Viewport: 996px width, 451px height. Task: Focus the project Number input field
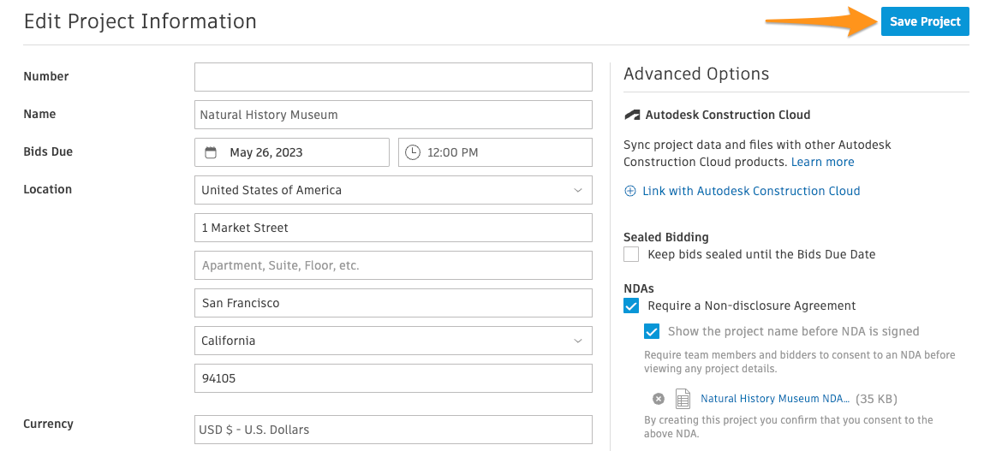click(x=393, y=77)
